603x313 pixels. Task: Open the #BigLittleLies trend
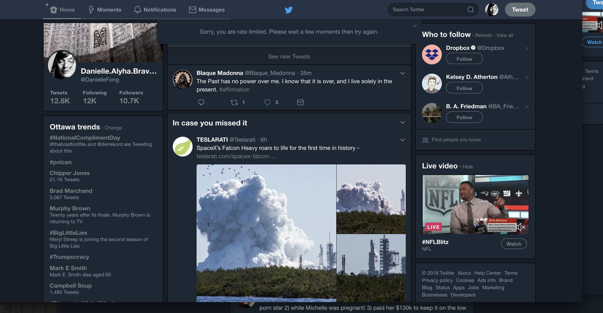[x=68, y=233]
